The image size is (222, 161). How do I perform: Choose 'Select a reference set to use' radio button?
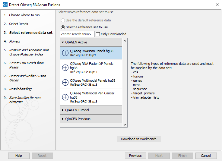click(x=63, y=27)
